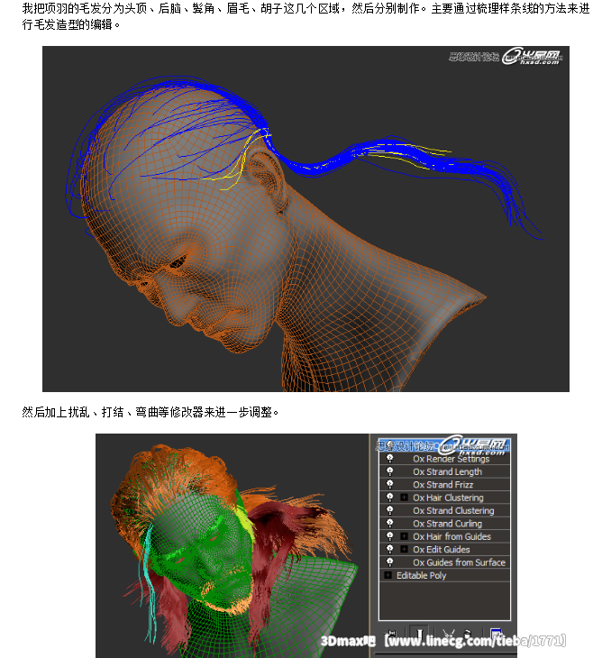The height and width of the screenshot is (658, 602).
Task: Expand Ox Hair Clustering plus box
Action: tap(405, 498)
